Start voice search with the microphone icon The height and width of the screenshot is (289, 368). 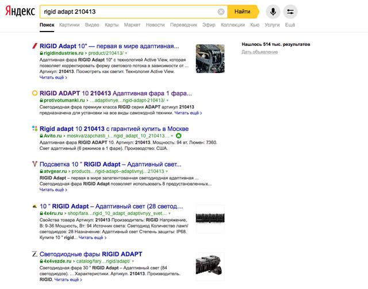pos(273,11)
